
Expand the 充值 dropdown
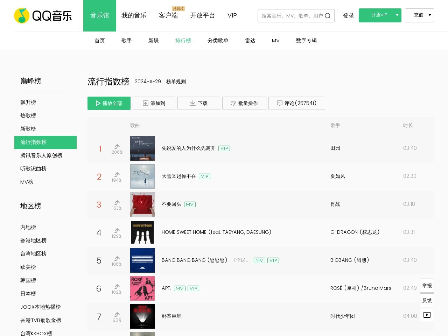click(x=429, y=15)
